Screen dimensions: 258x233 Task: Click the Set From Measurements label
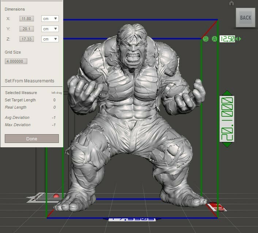[x=30, y=81]
